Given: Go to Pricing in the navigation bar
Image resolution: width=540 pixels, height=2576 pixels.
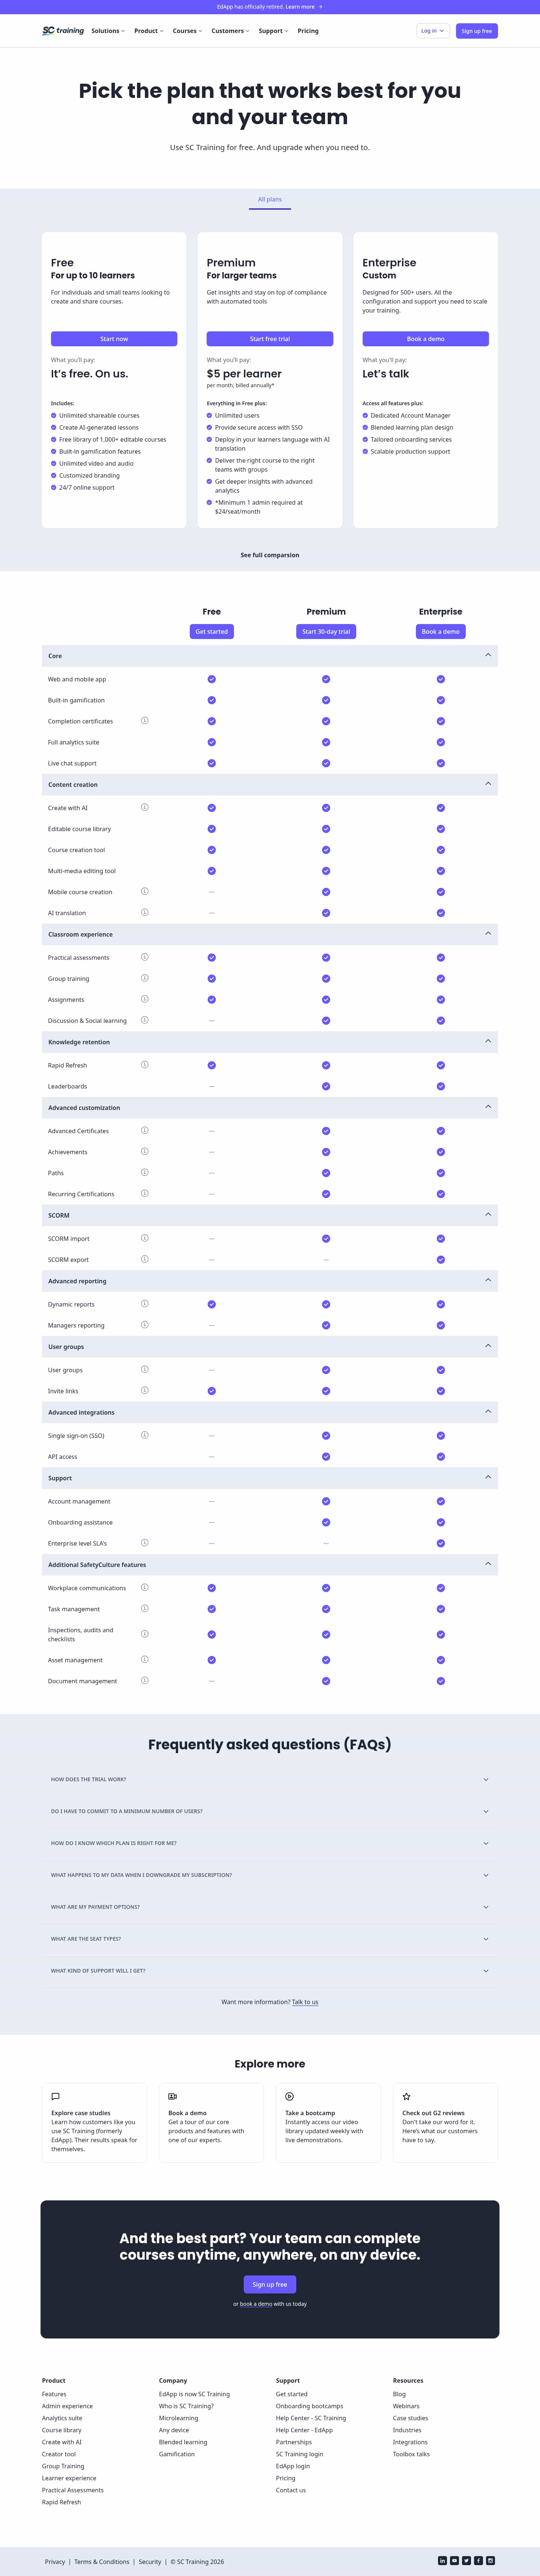Looking at the screenshot, I should pos(308,31).
